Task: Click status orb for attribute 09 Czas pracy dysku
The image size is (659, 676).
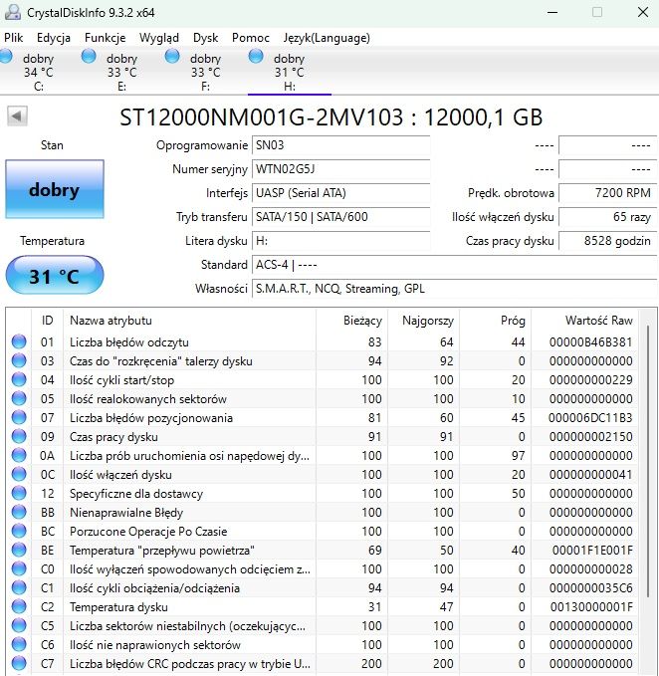Action: click(19, 437)
